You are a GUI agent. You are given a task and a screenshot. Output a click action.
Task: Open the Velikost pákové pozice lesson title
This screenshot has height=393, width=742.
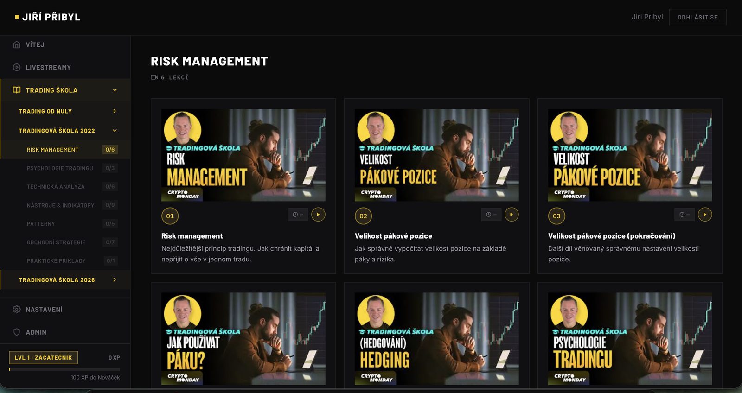coord(393,236)
